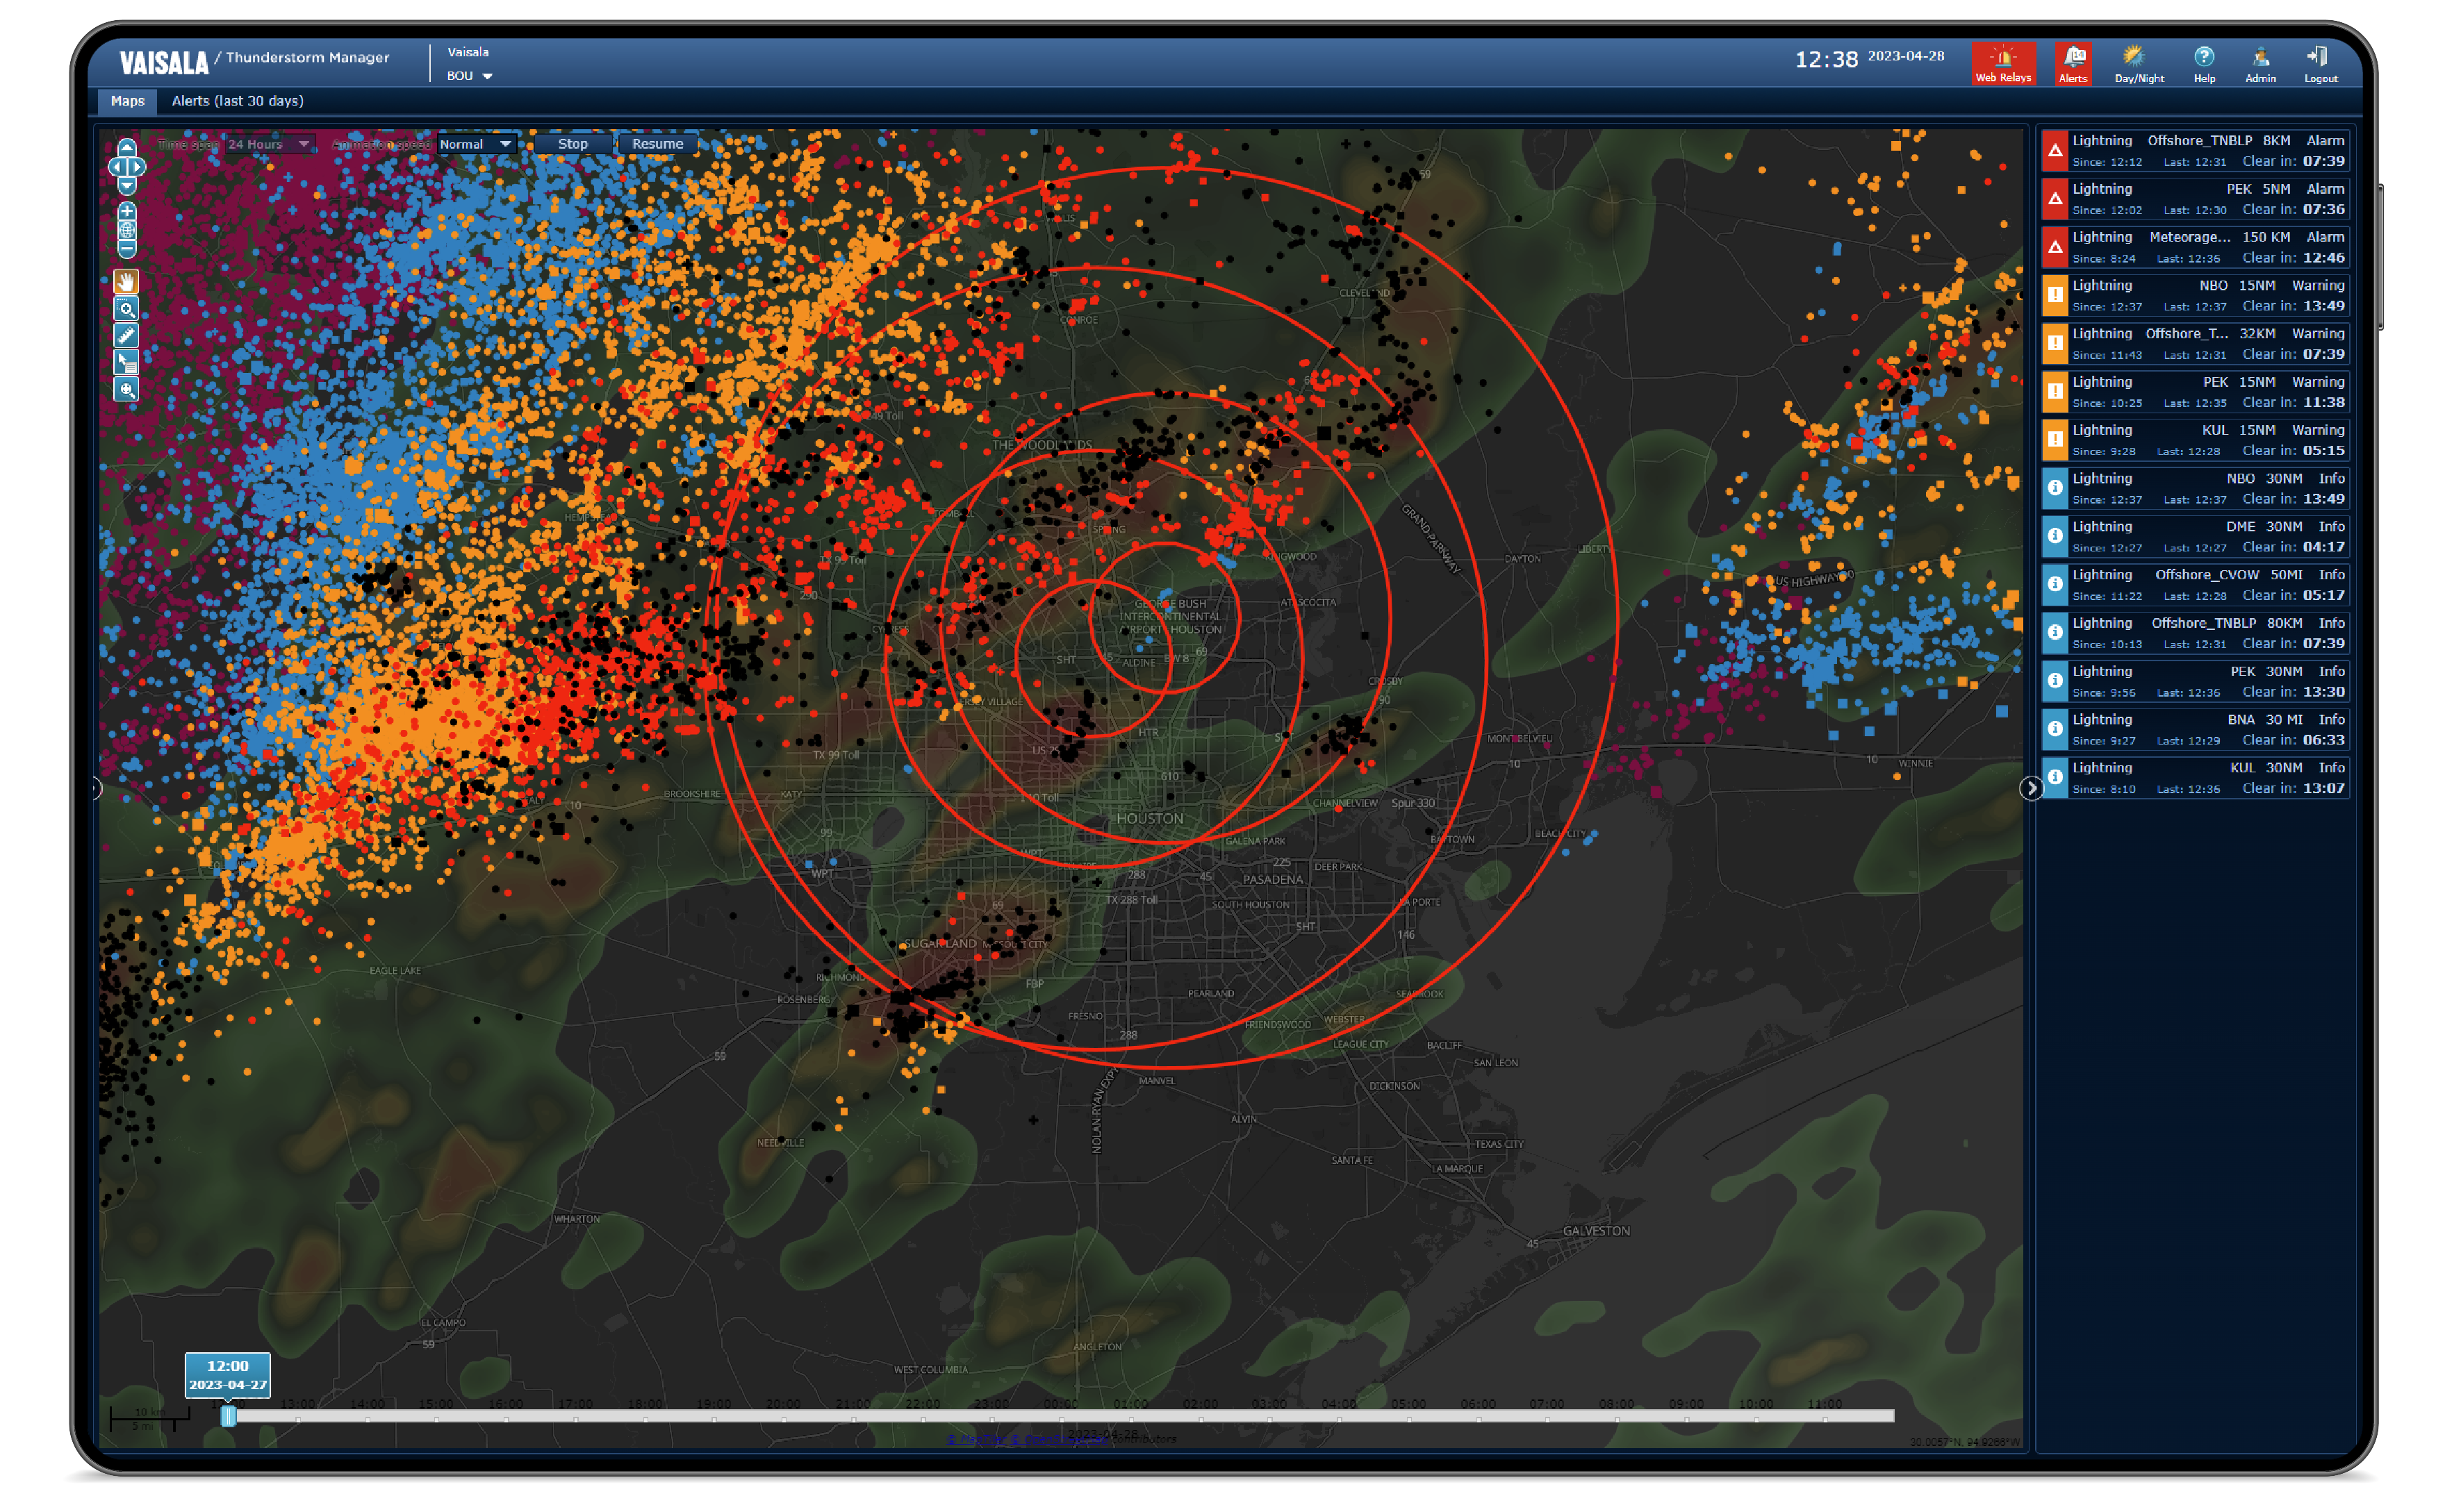Click the globe full-extent icon
This screenshot has width=2445, height=1512.
click(127, 230)
